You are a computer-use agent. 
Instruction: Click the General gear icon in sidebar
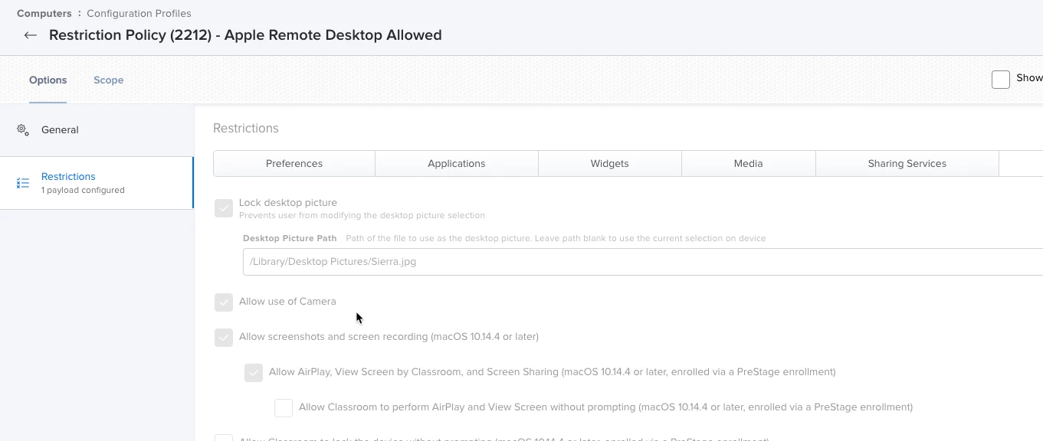23,129
